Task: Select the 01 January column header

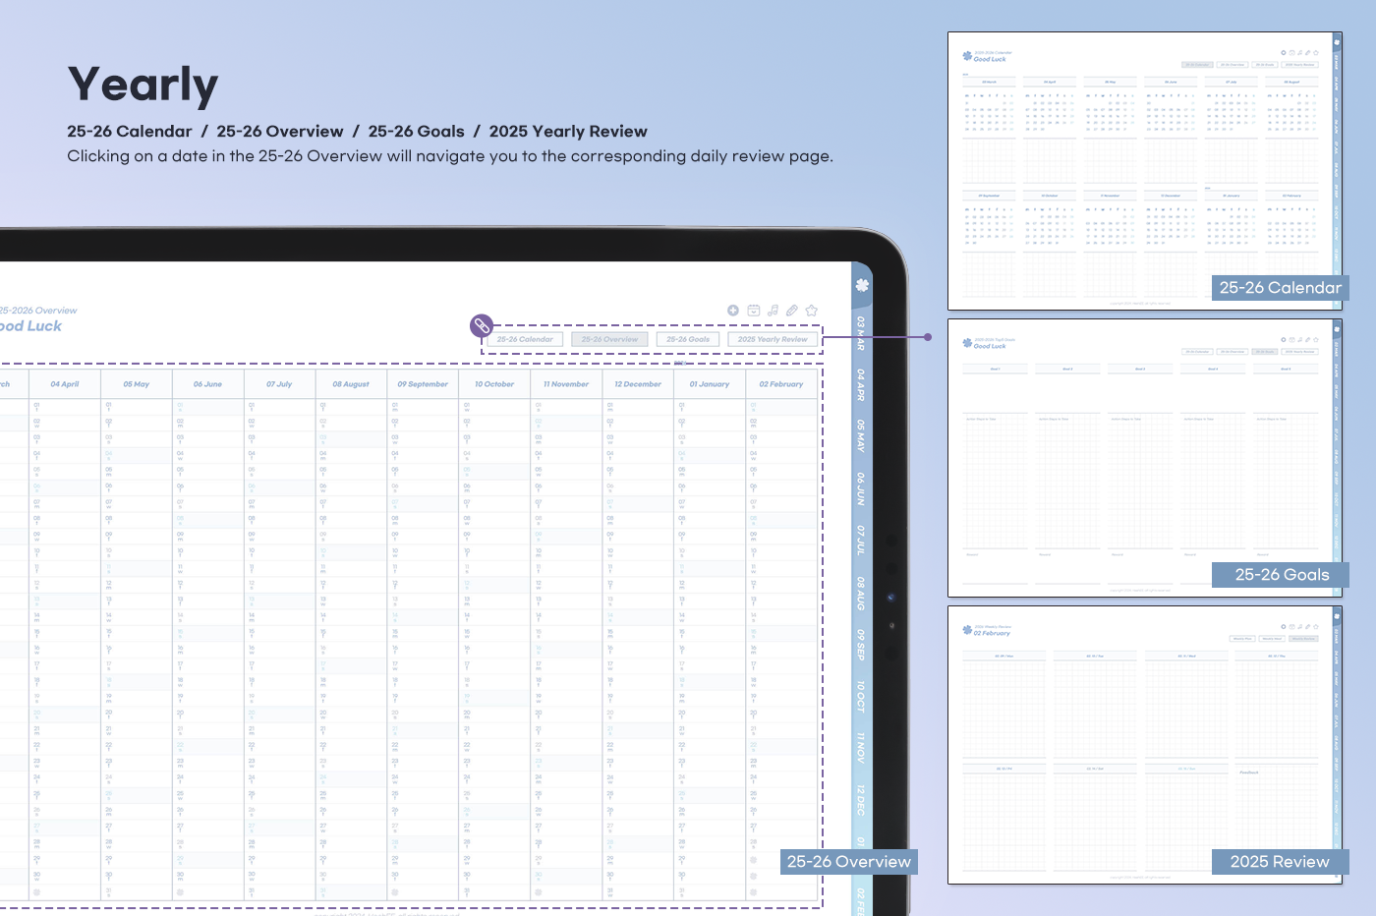Action: pyautogui.click(x=710, y=384)
